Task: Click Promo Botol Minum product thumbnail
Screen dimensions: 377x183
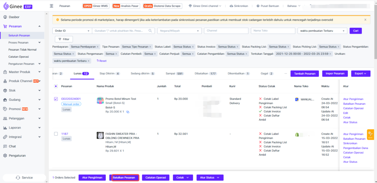Action: pyautogui.click(x=100, y=101)
